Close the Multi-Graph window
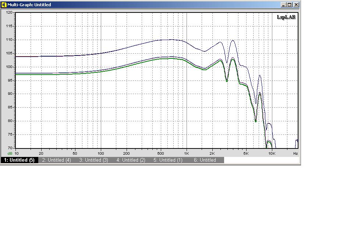This screenshot has height=226, width=354. (296, 5)
